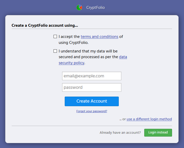184x148 pixels.
Task: Enable the data processing consent checkbox
Action: pyautogui.click(x=55, y=51)
